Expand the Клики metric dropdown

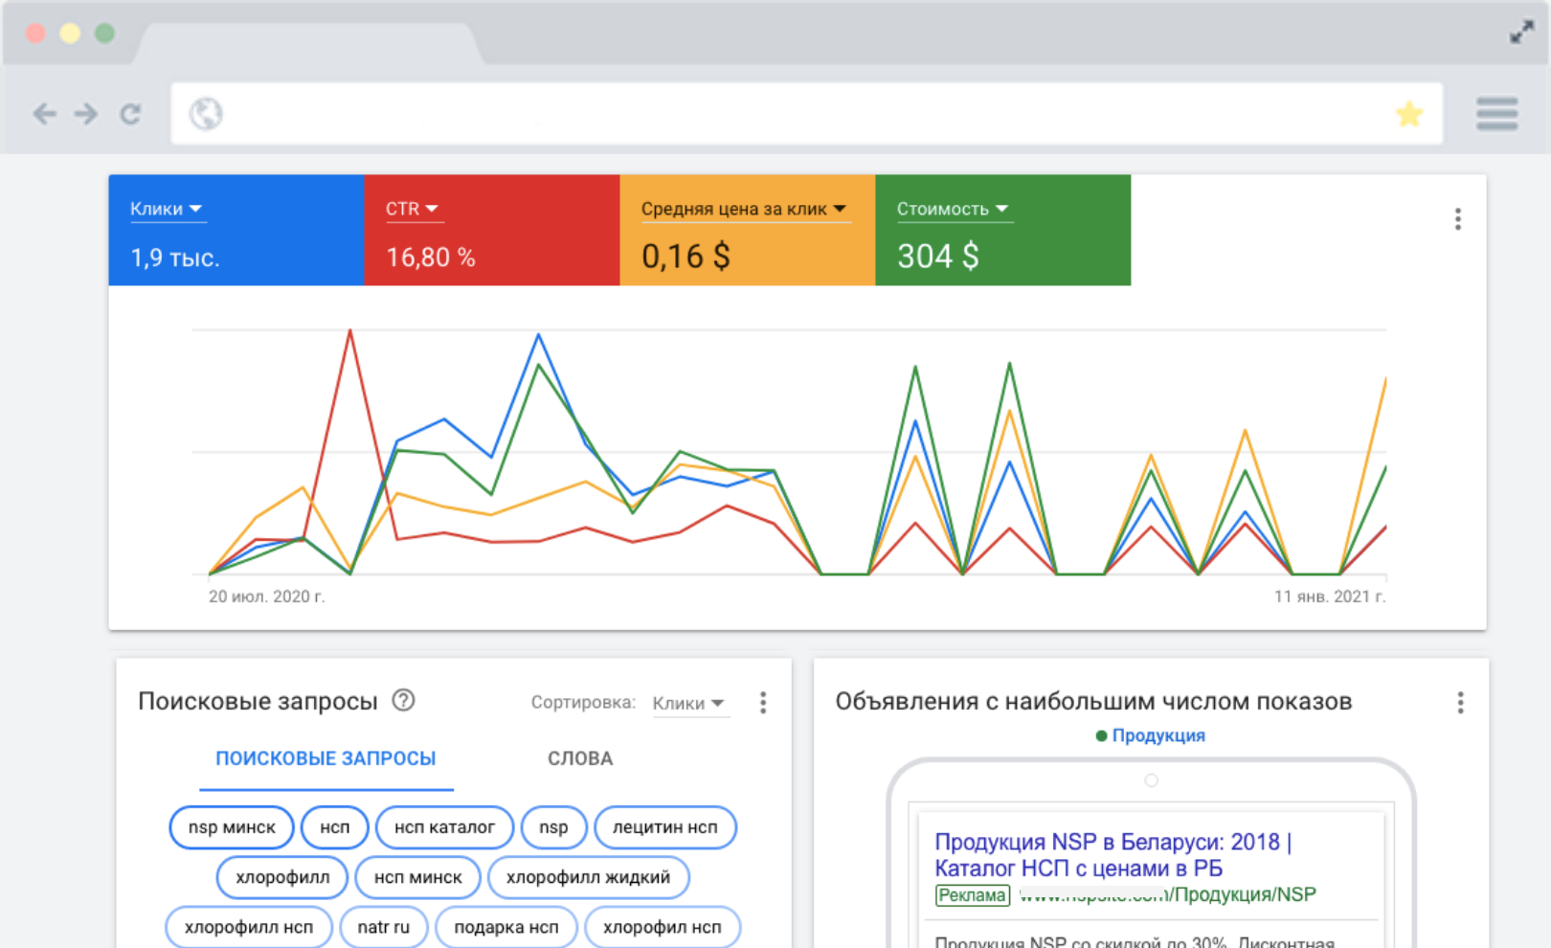167,209
